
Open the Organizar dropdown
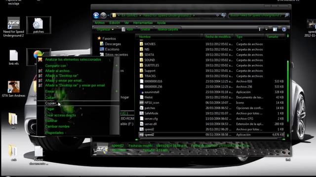[105, 29]
